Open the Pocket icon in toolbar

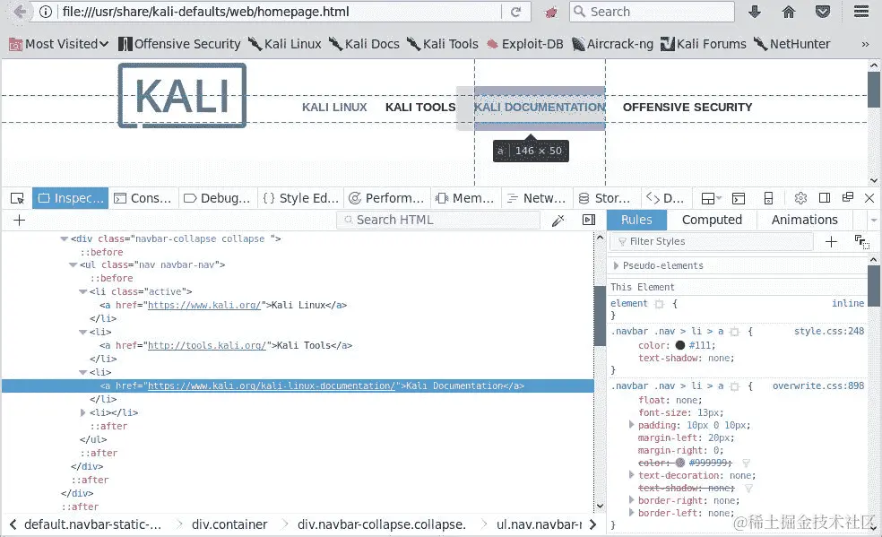pos(823,12)
